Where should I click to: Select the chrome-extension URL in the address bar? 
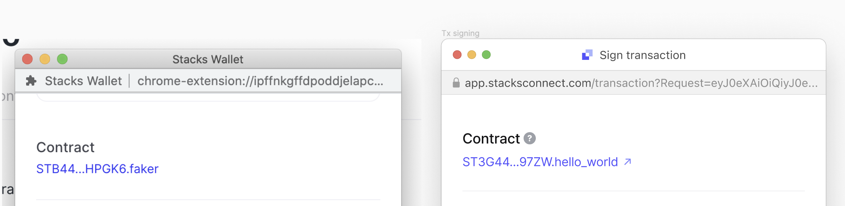point(261,81)
